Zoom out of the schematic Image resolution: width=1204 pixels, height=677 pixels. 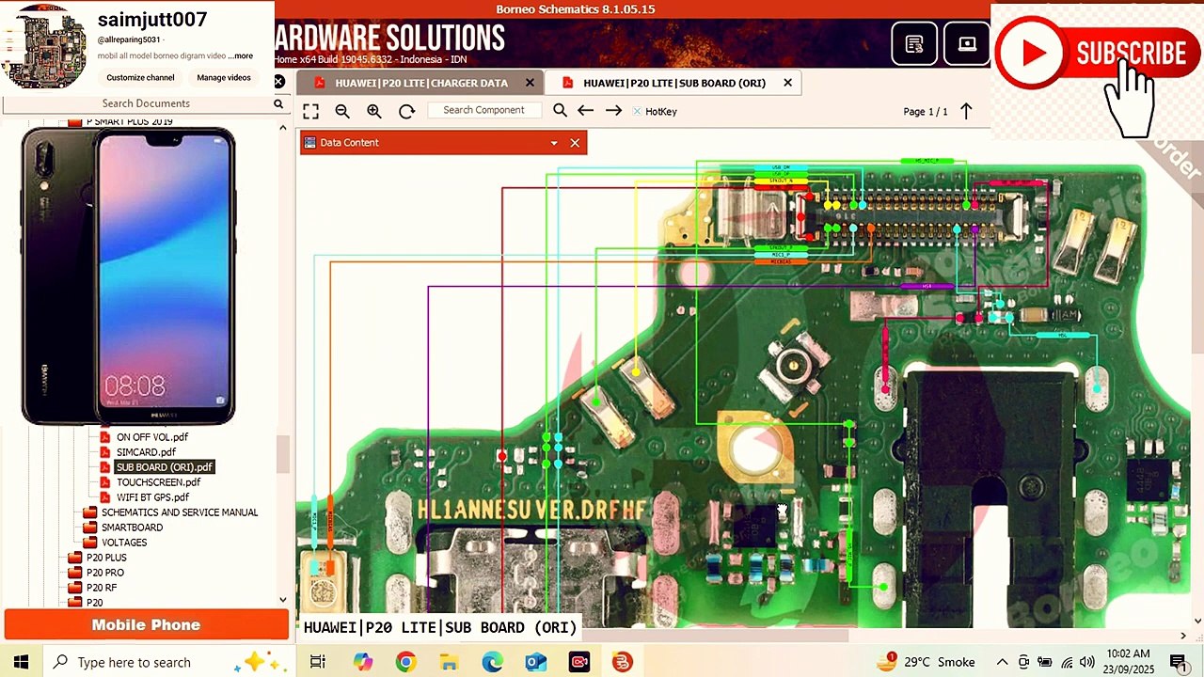[342, 111]
